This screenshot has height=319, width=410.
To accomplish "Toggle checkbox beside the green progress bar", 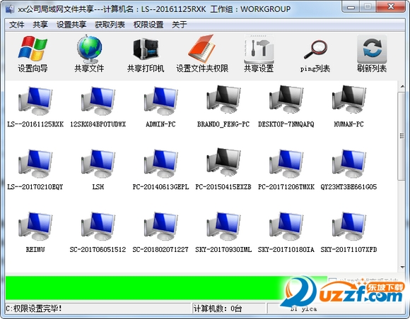I will [332, 281].
